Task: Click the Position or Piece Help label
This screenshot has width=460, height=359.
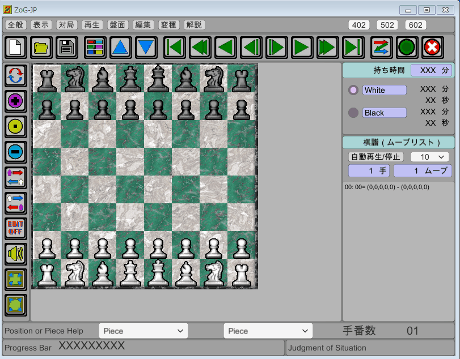Action: coord(44,331)
